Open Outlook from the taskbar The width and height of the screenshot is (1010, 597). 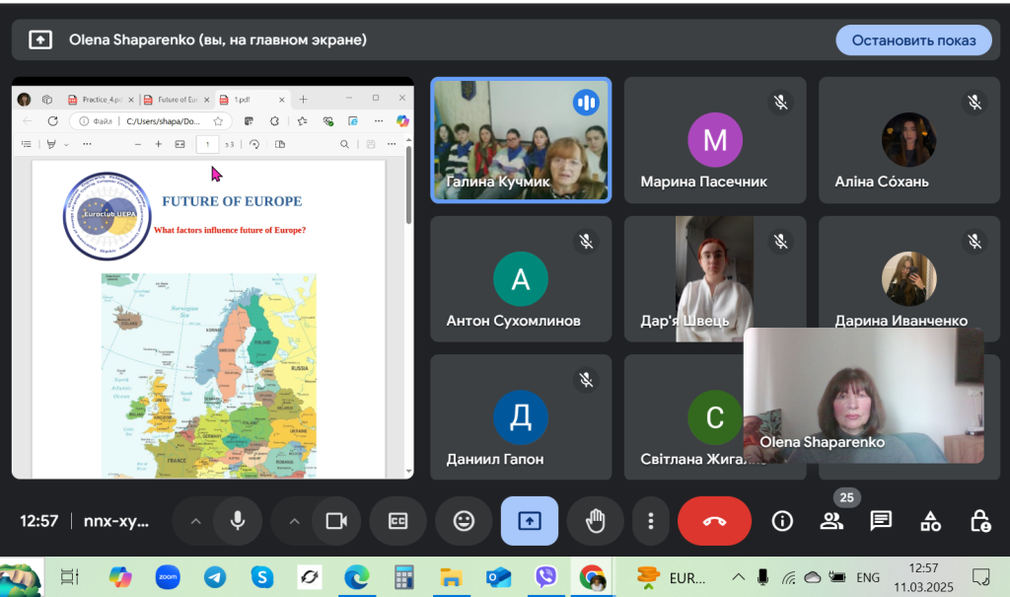tap(498, 577)
